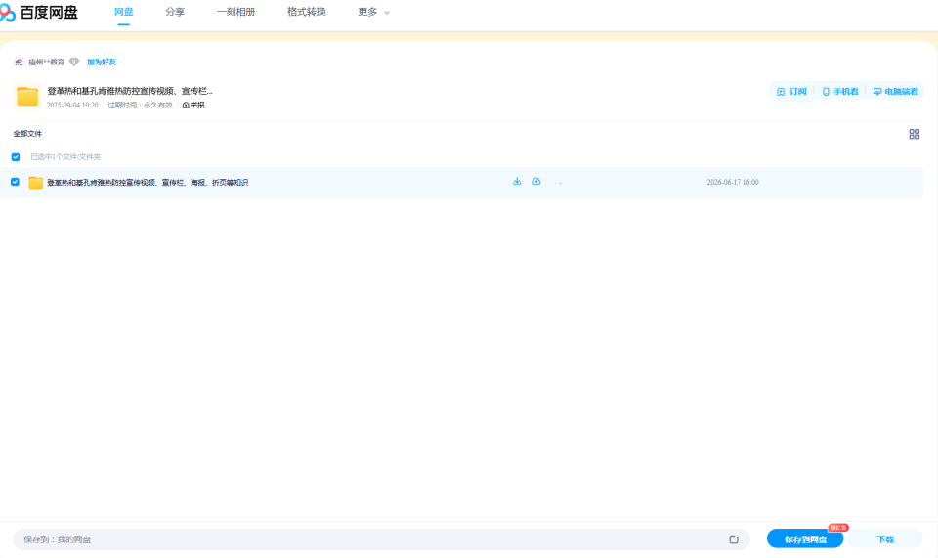The width and height of the screenshot is (938, 558).
Task: Click 加为好友 link
Action: [x=102, y=63]
